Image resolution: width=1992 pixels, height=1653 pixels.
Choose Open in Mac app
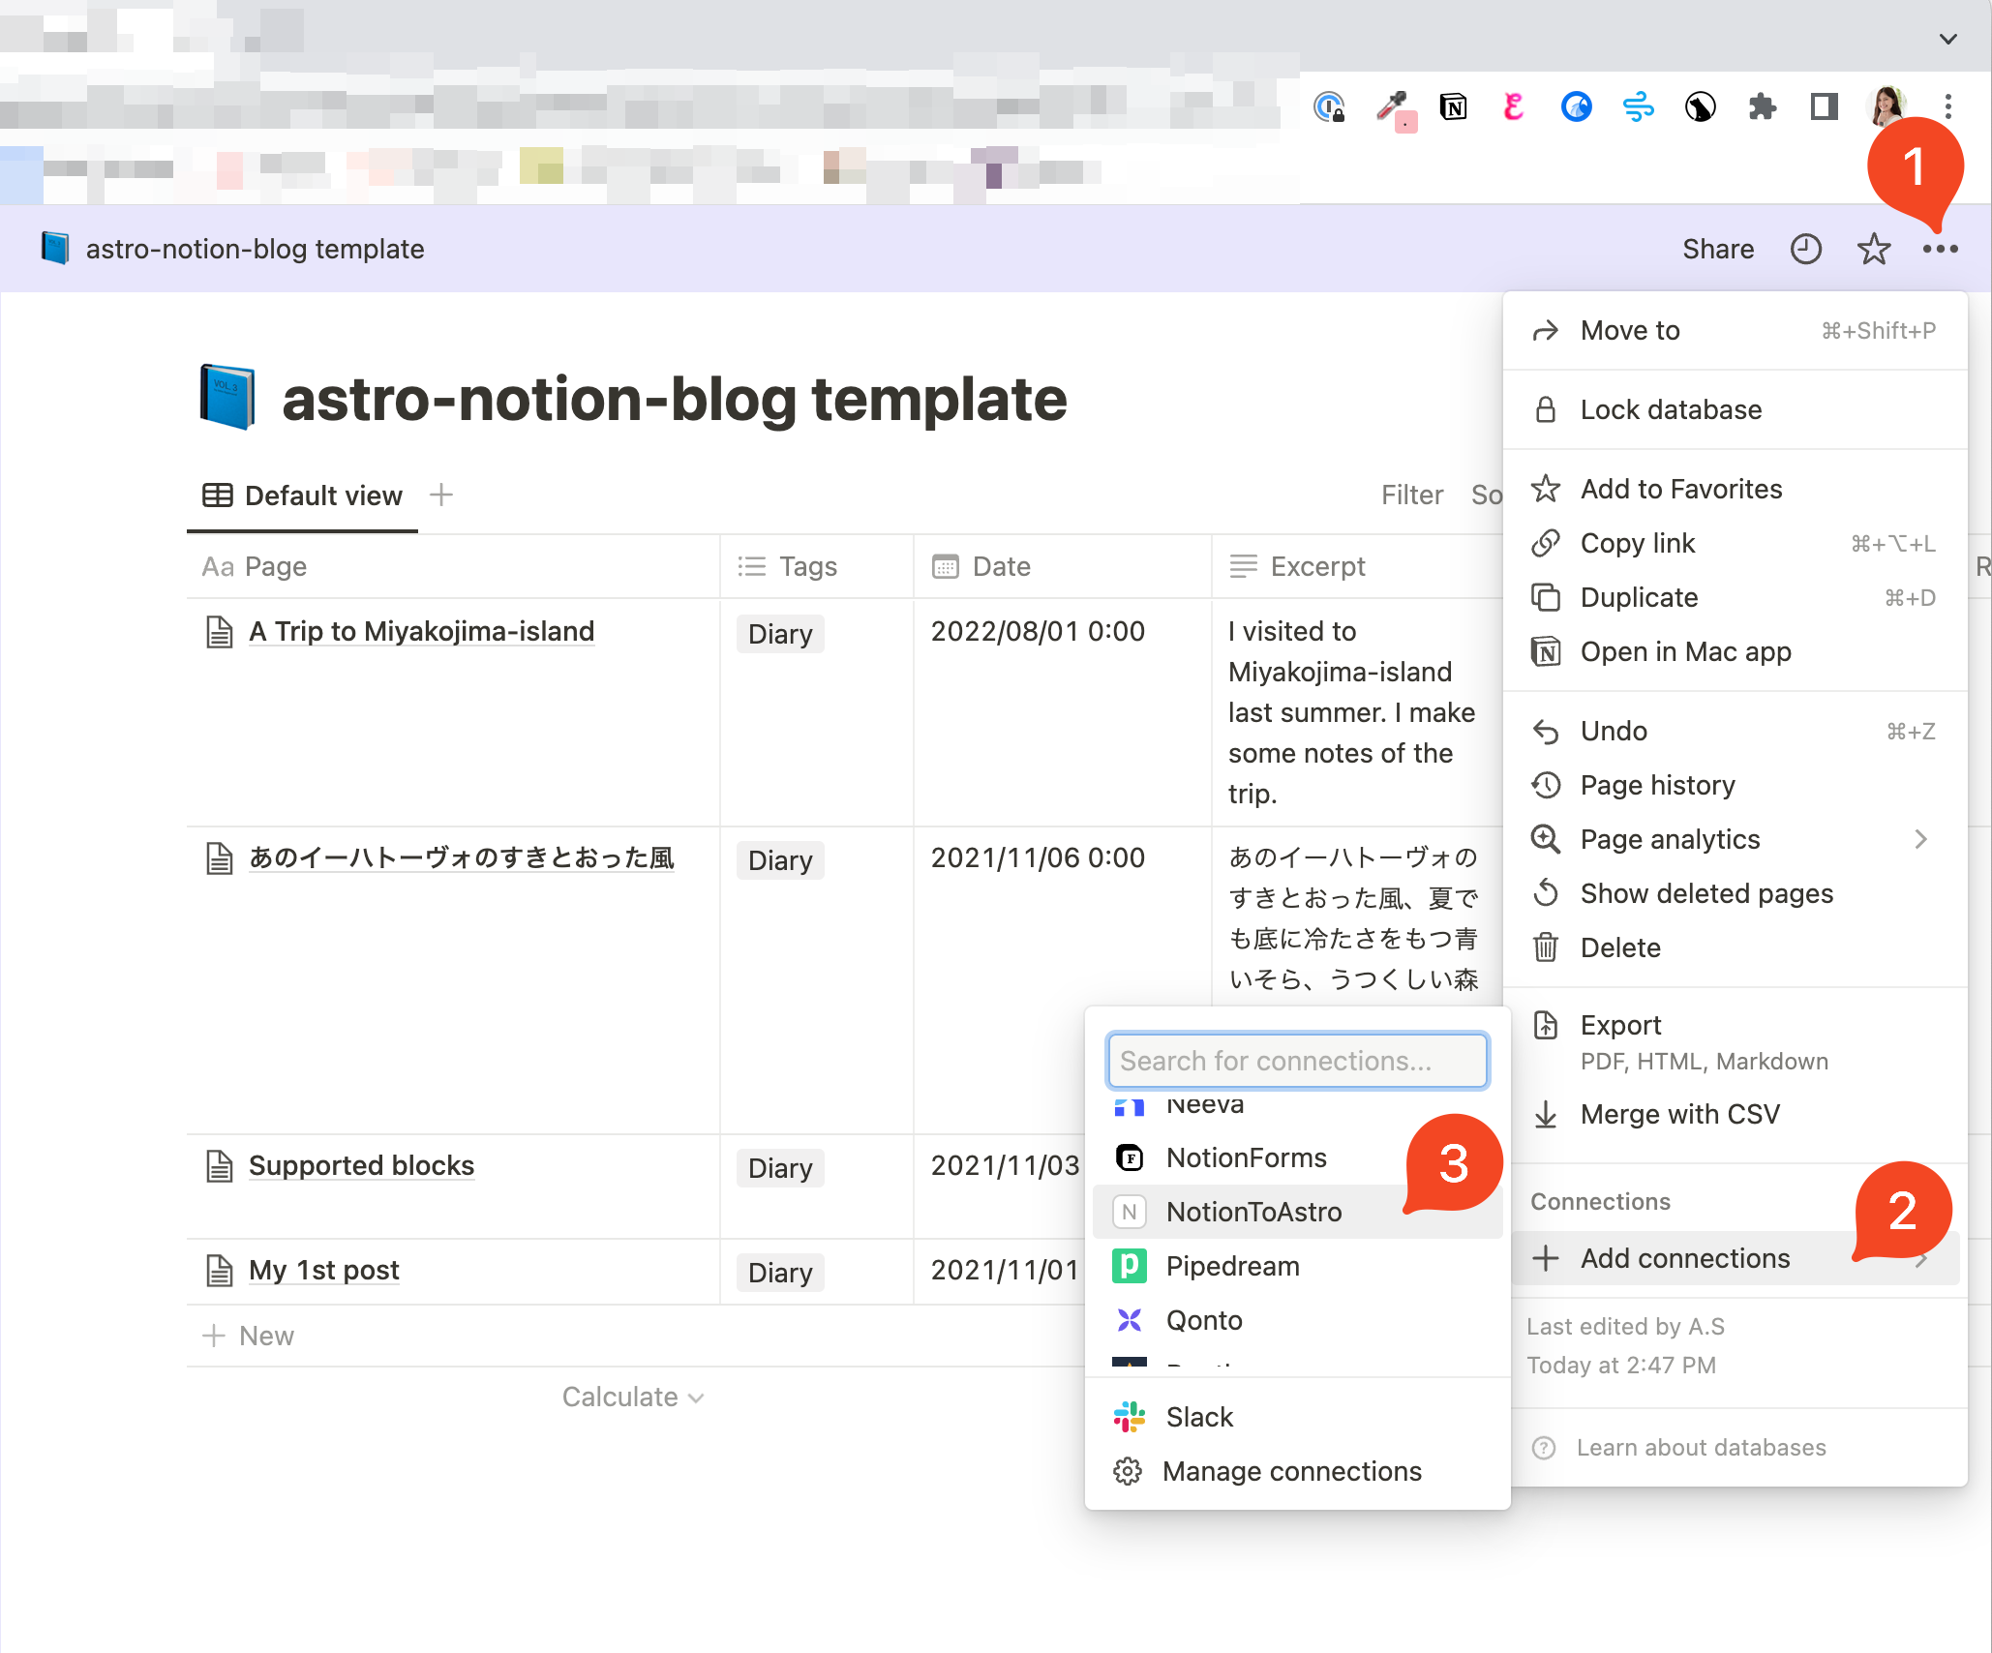pos(1735,651)
